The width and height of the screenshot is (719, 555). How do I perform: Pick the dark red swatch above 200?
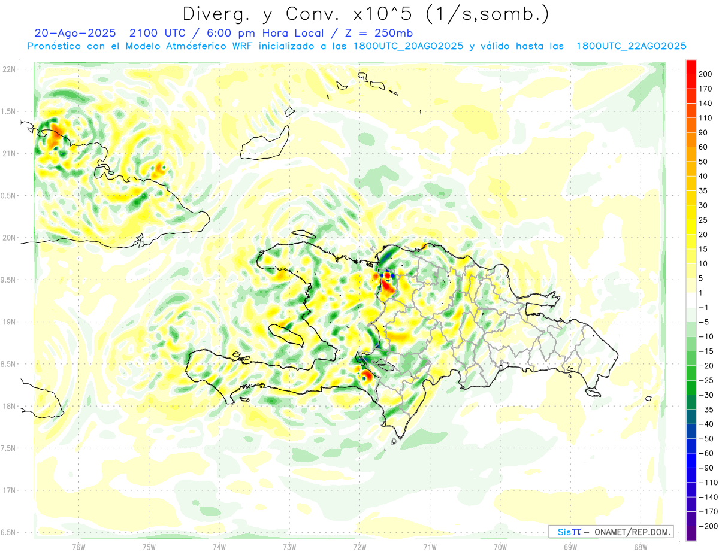[691, 66]
